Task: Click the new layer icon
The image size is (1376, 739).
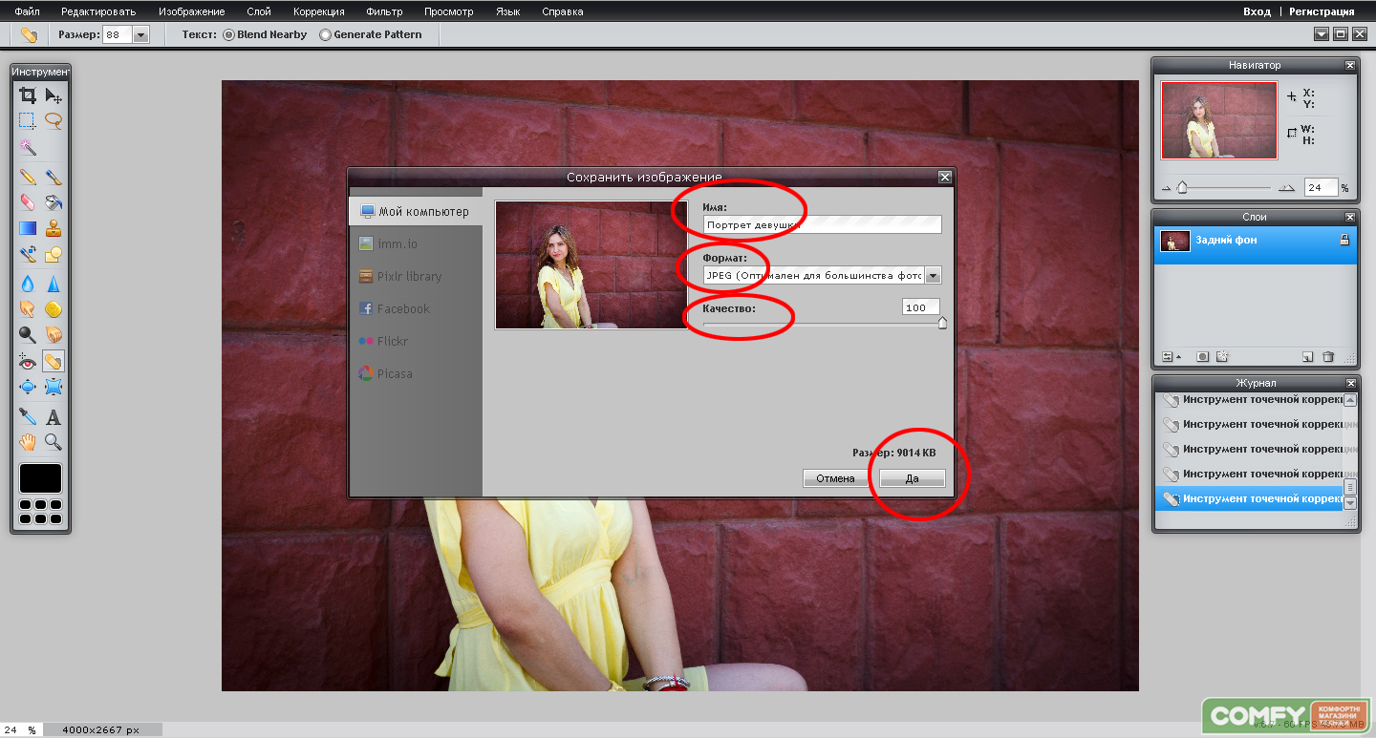Action: tap(1308, 357)
